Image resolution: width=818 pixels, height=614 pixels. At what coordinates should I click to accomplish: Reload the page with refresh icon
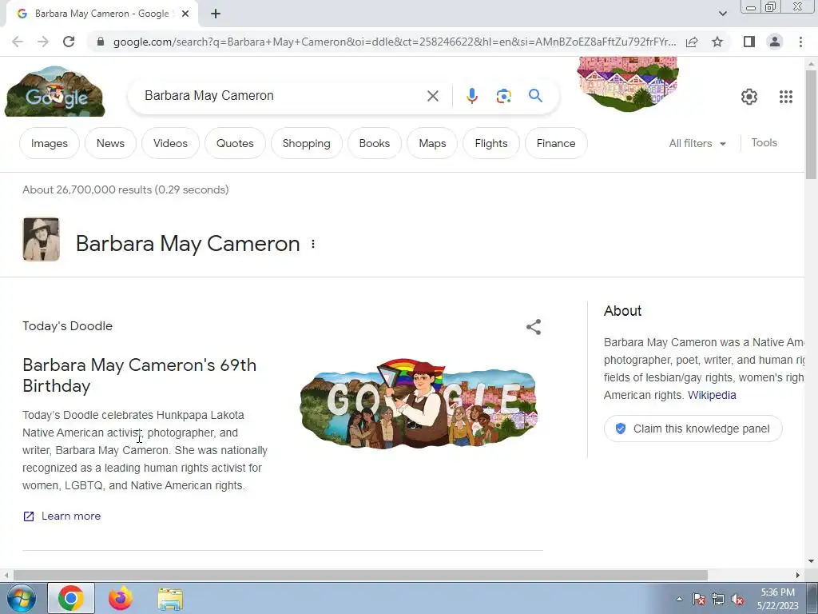coord(69,42)
